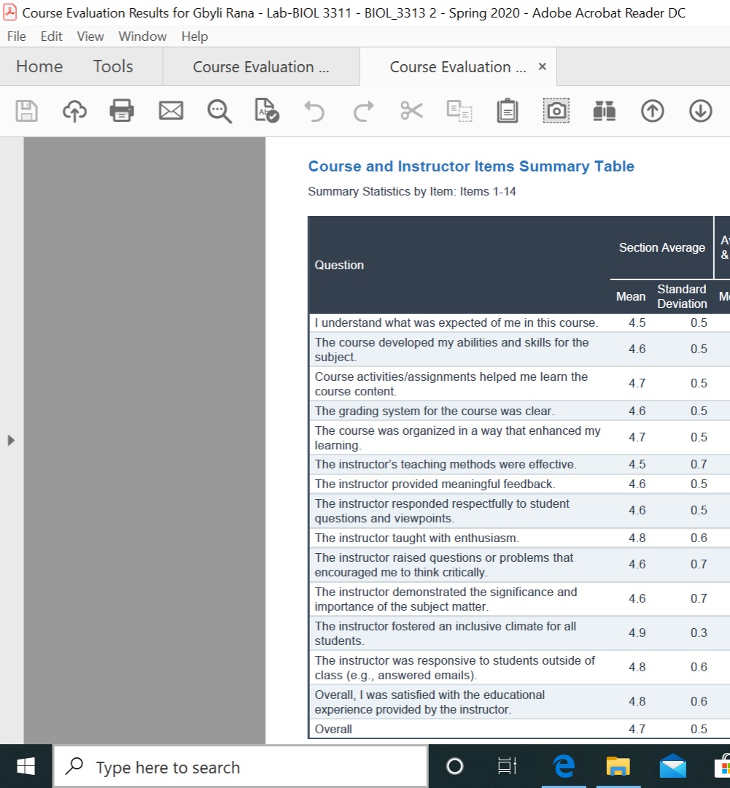
Task: Click 'The instructor responded respectfully' row
Action: tap(442, 511)
